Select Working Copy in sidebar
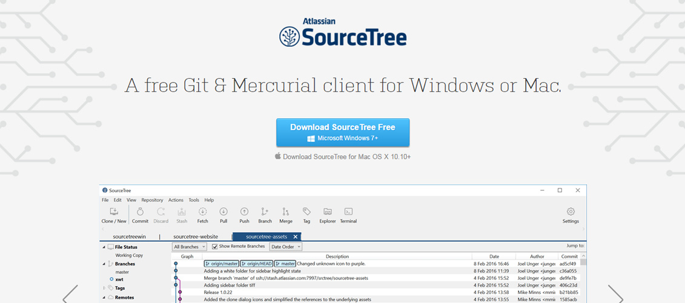 point(129,255)
